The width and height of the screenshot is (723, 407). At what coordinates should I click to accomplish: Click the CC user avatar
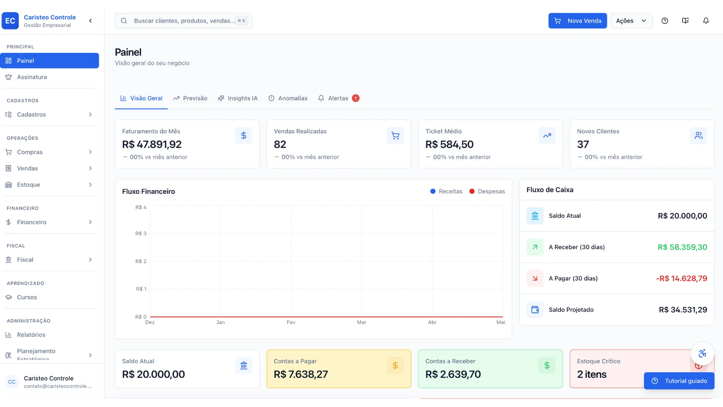pyautogui.click(x=12, y=382)
